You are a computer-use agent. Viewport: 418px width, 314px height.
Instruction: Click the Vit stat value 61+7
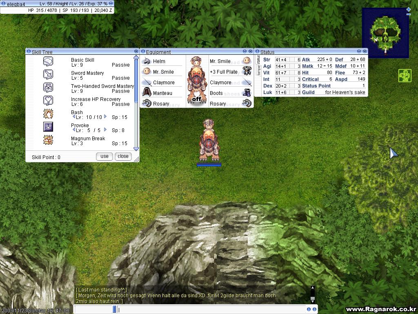click(x=281, y=73)
